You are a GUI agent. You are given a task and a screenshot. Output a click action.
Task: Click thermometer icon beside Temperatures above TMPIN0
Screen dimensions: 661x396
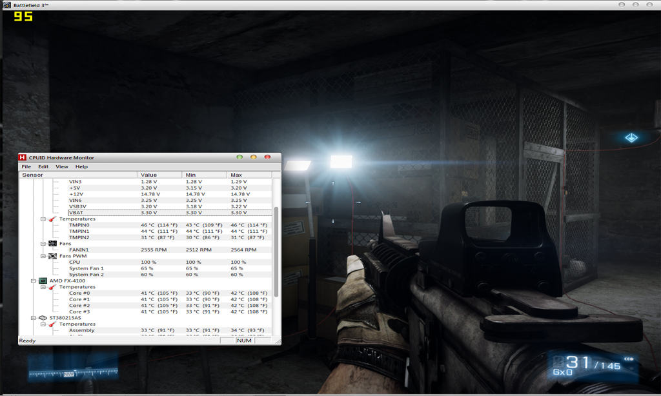click(52, 219)
